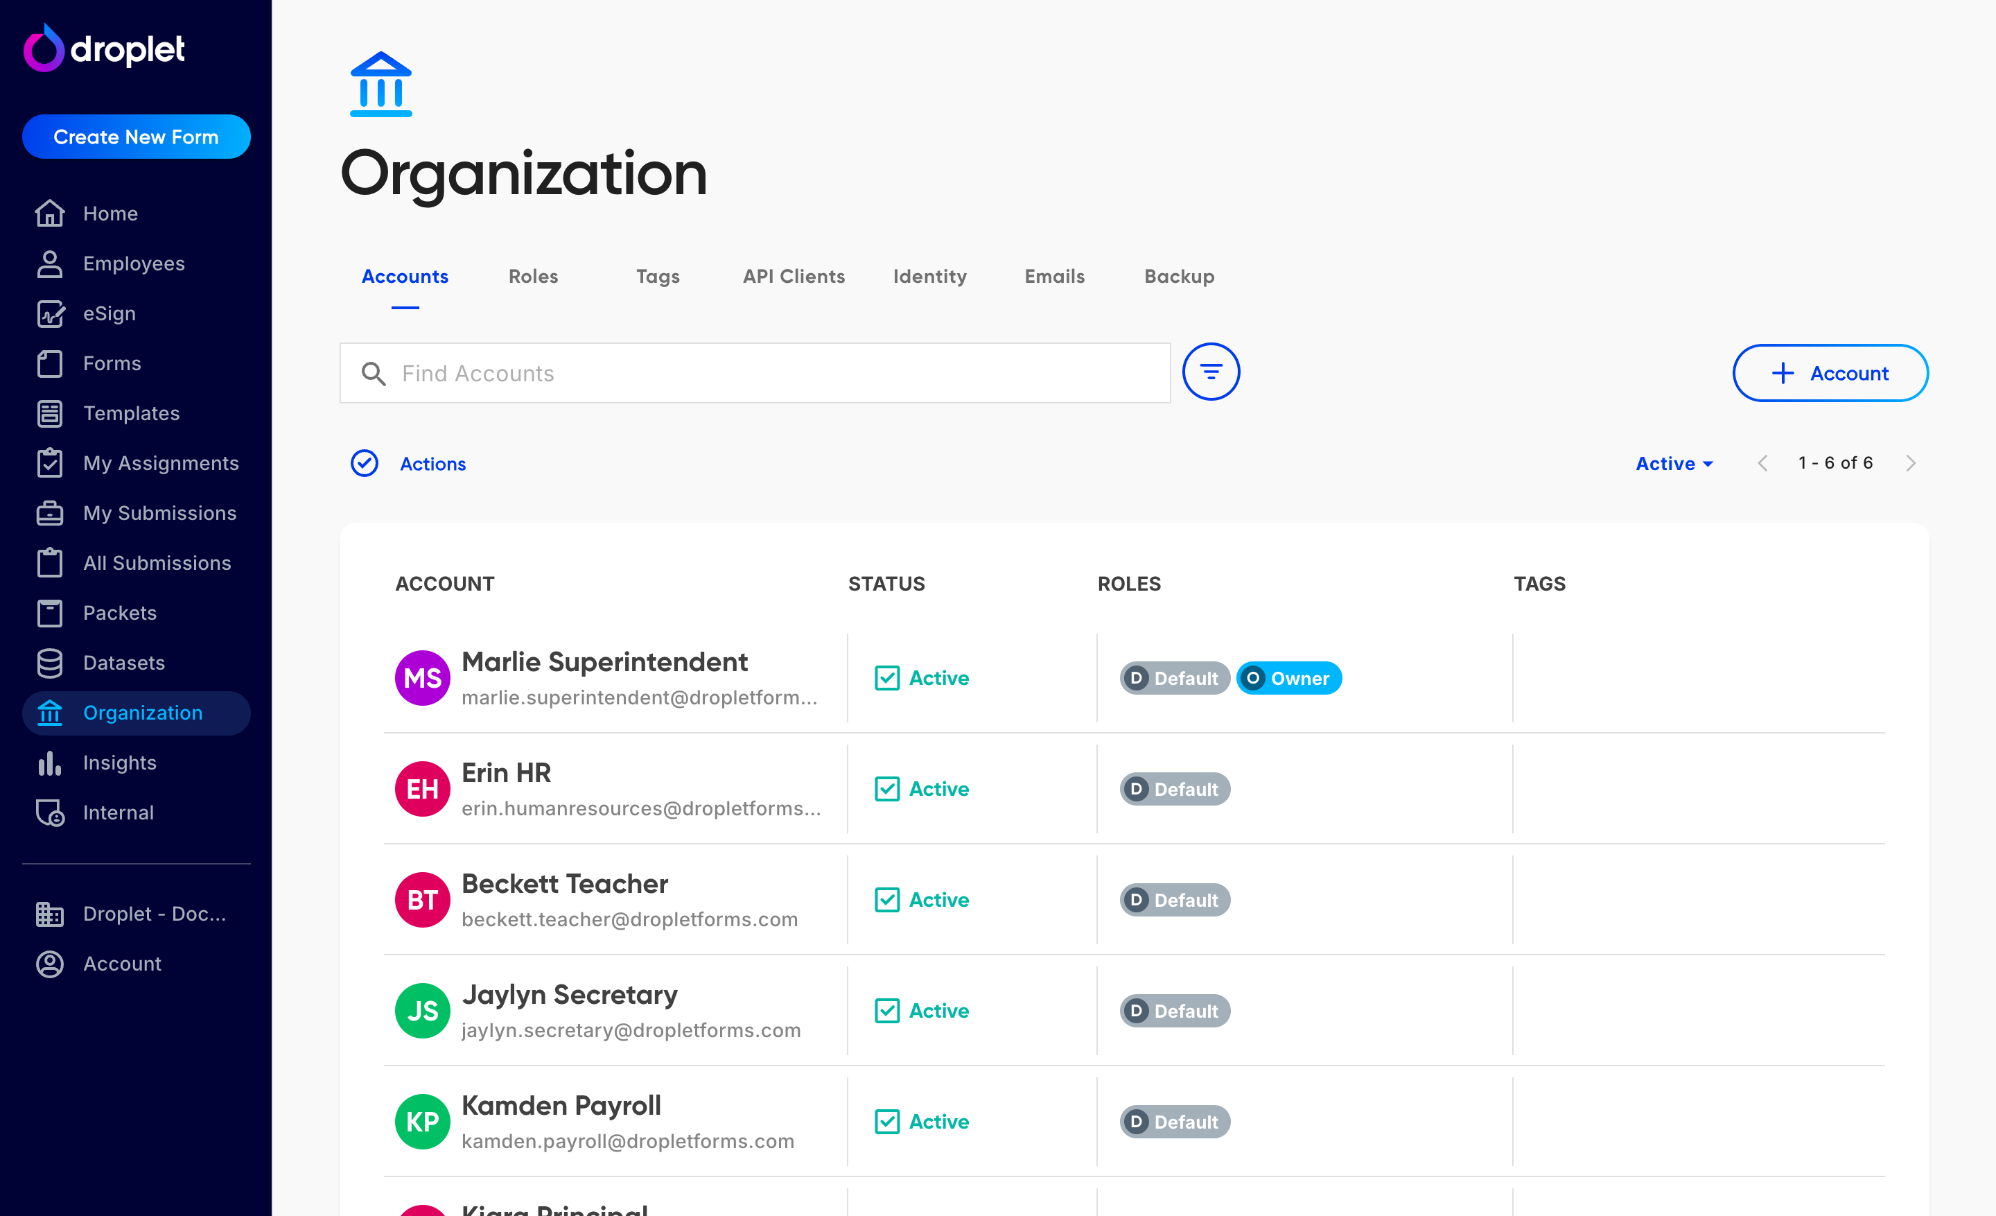Click the STATUS column header
The height and width of the screenshot is (1216, 1996).
coord(886,583)
